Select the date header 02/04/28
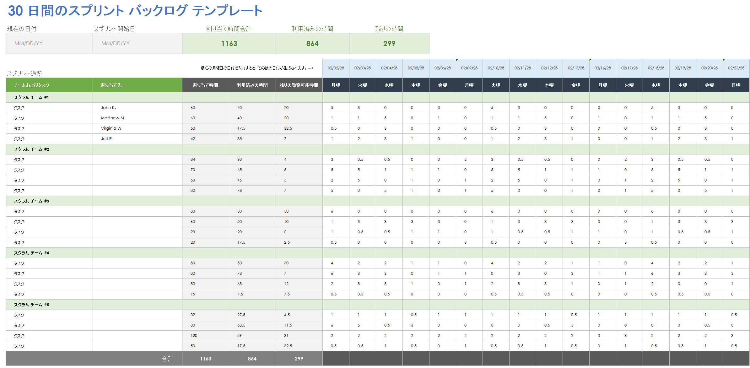Screen dimensions: 750x368 (389, 68)
